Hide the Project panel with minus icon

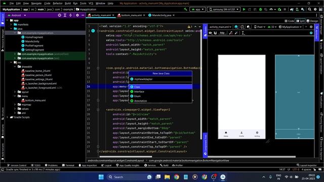83,15
